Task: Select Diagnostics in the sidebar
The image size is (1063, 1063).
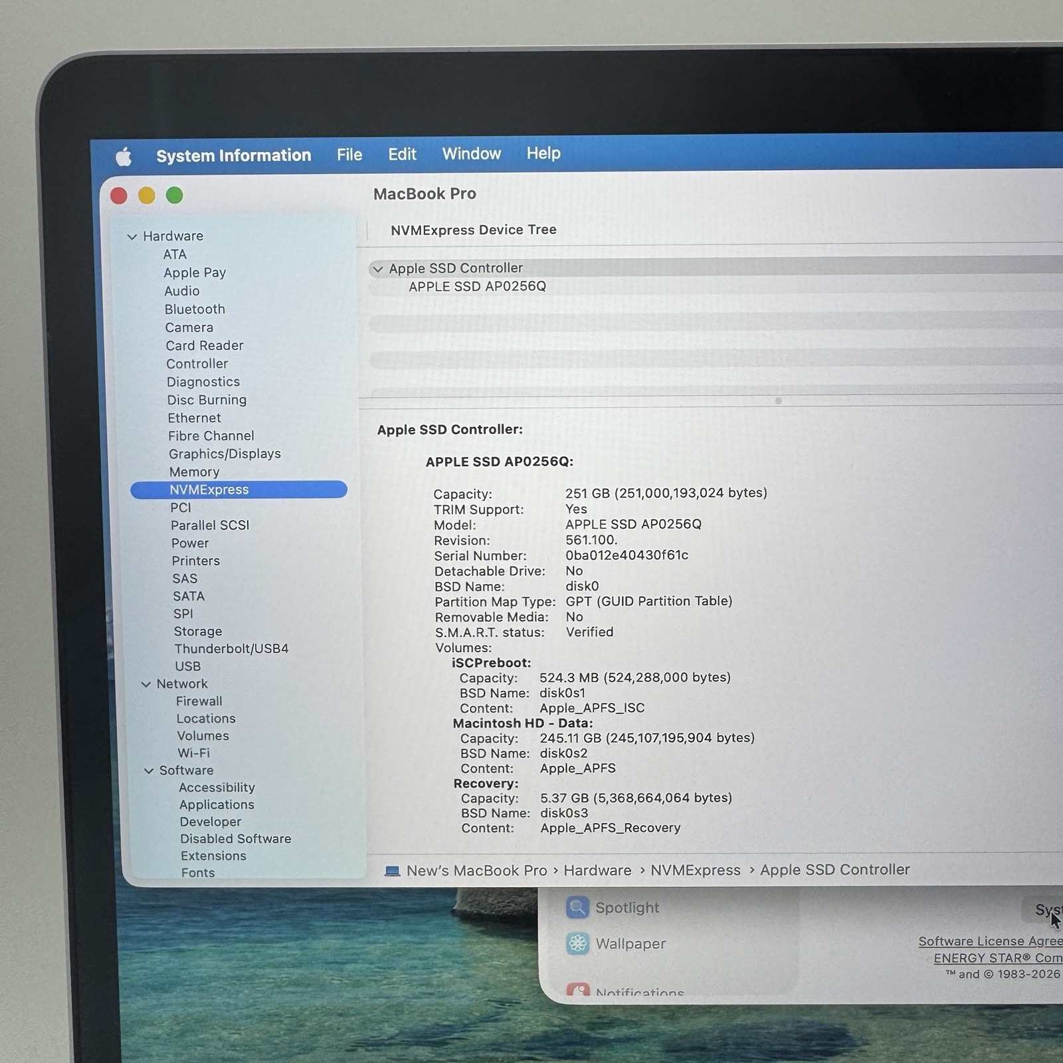Action: 203,381
